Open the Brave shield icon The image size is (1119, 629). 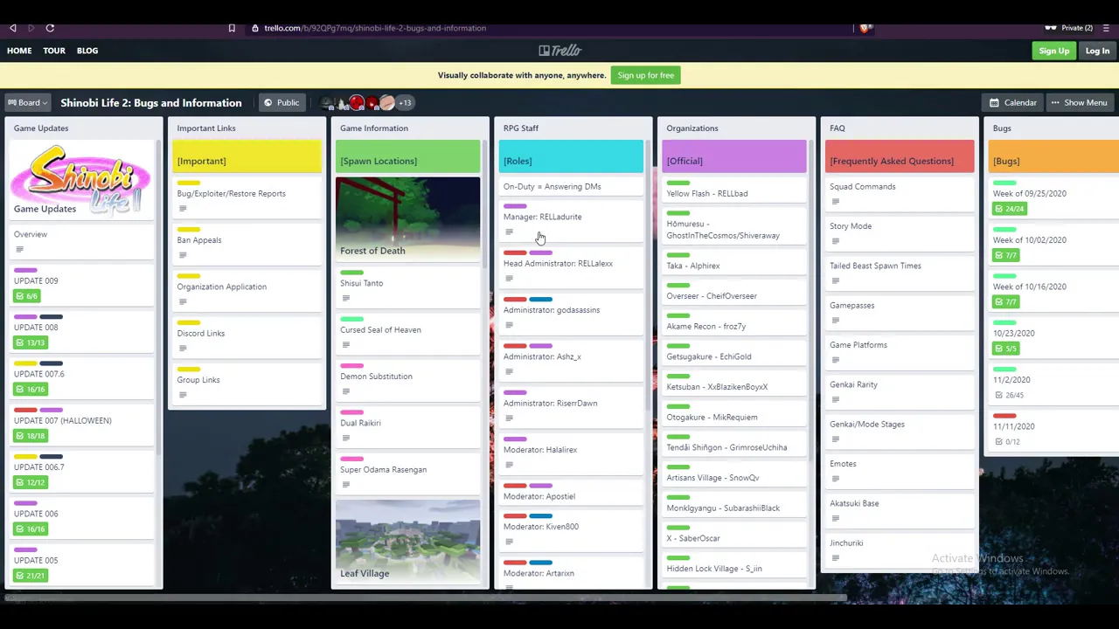pos(865,28)
